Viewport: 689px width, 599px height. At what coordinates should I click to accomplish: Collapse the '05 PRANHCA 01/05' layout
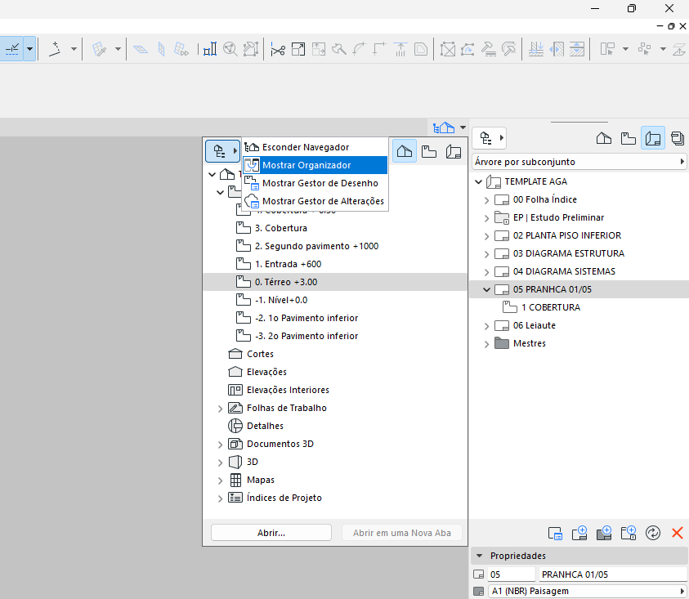tap(486, 289)
